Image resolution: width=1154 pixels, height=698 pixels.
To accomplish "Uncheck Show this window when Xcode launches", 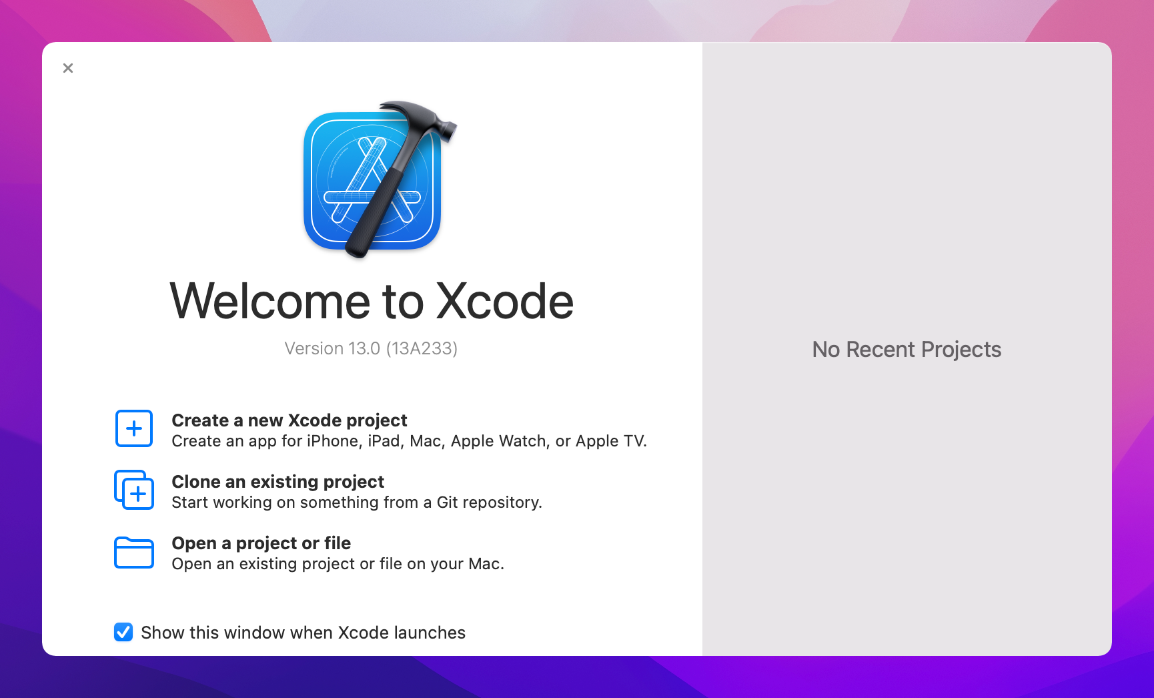I will 123,632.
